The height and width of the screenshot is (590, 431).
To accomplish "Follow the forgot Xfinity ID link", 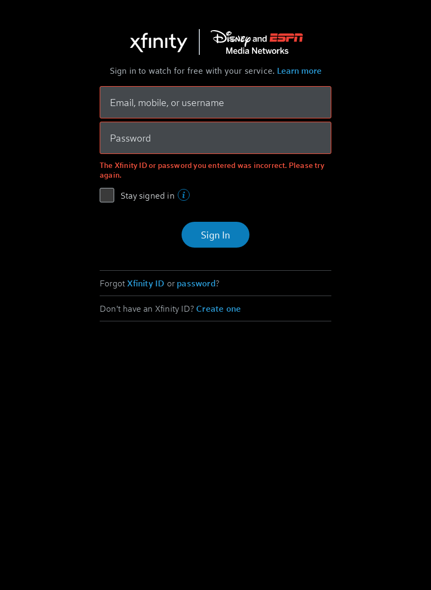I will click(145, 283).
